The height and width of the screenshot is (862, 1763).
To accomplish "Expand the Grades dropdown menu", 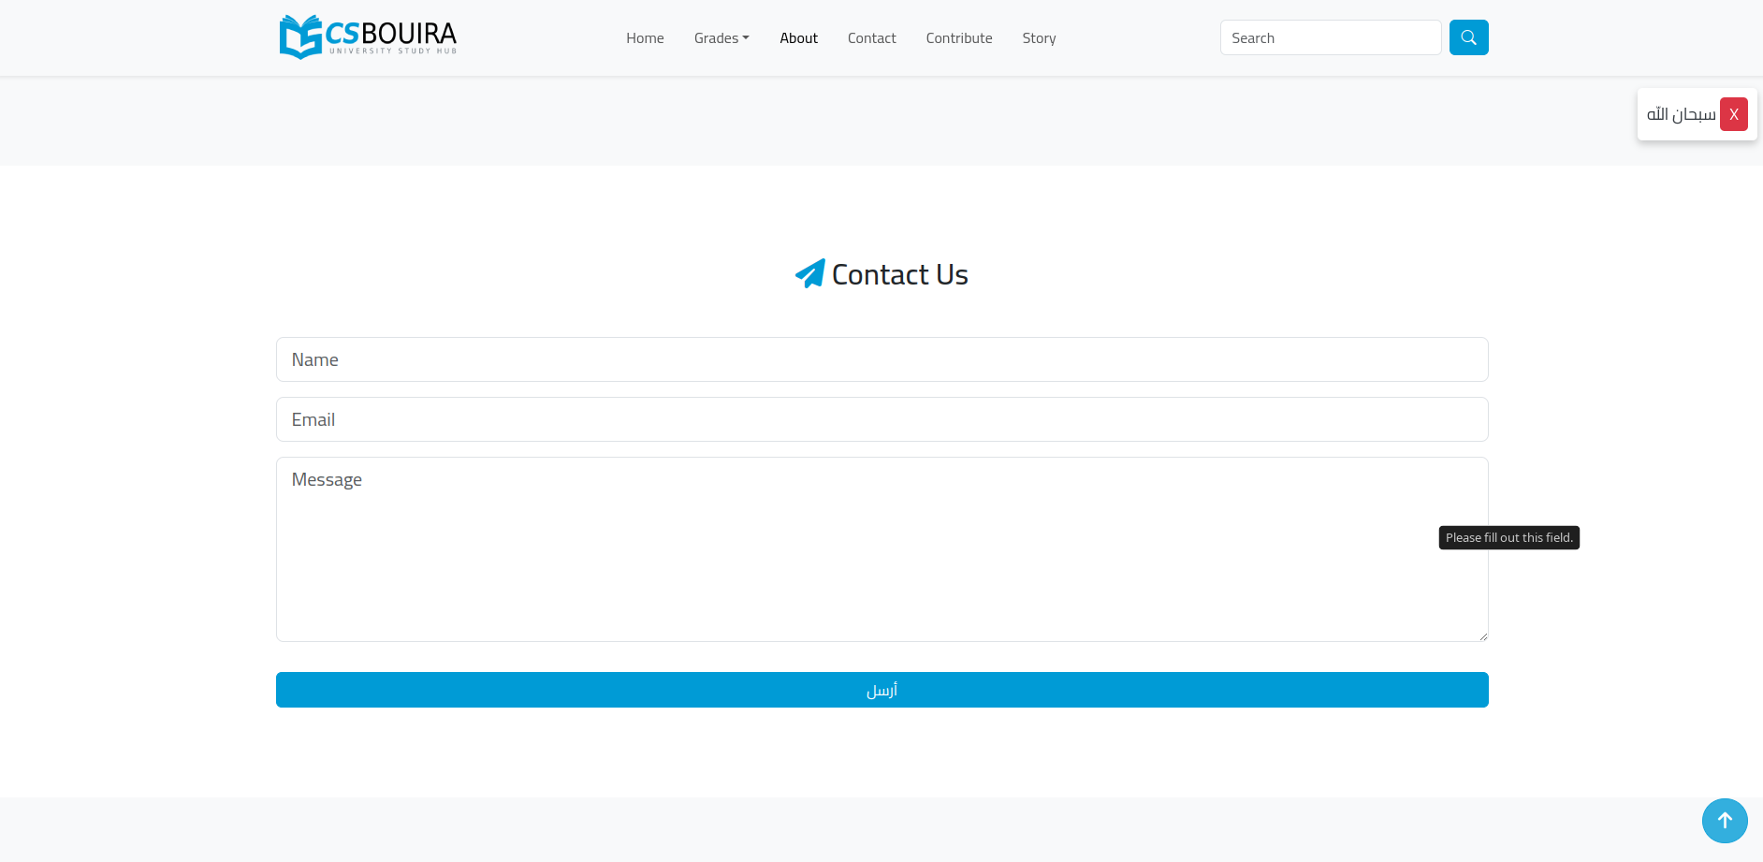I will (x=721, y=38).
